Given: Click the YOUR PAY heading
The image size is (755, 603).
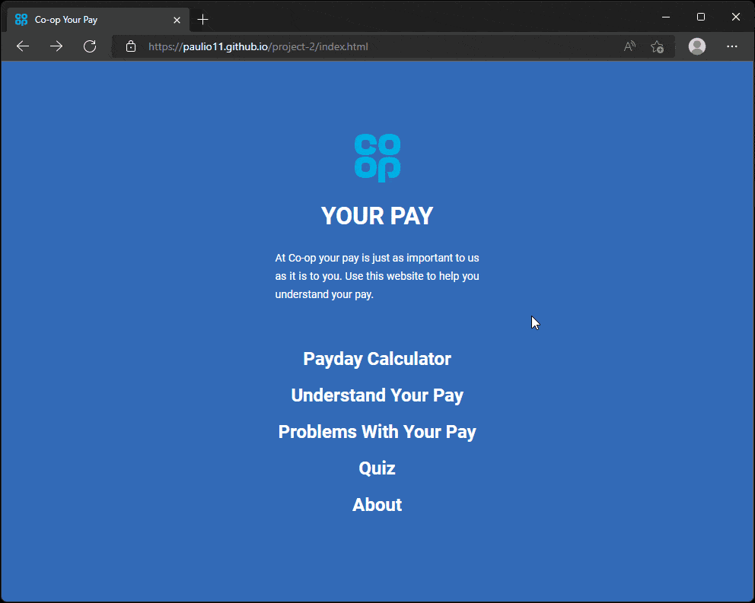Looking at the screenshot, I should [377, 216].
